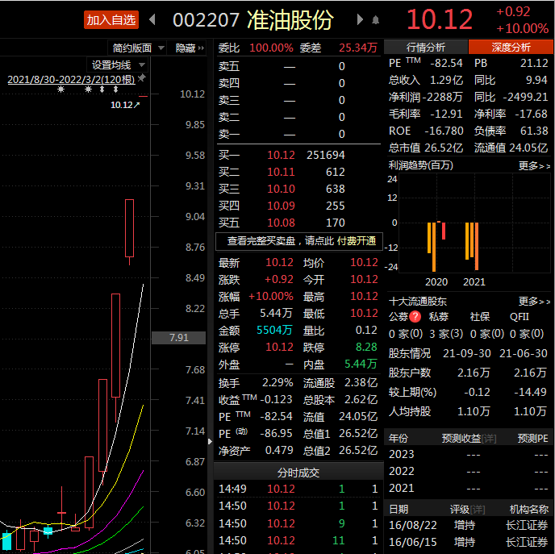Select the 分时成交 section header
The width and height of the screenshot is (555, 554).
[x=298, y=473]
